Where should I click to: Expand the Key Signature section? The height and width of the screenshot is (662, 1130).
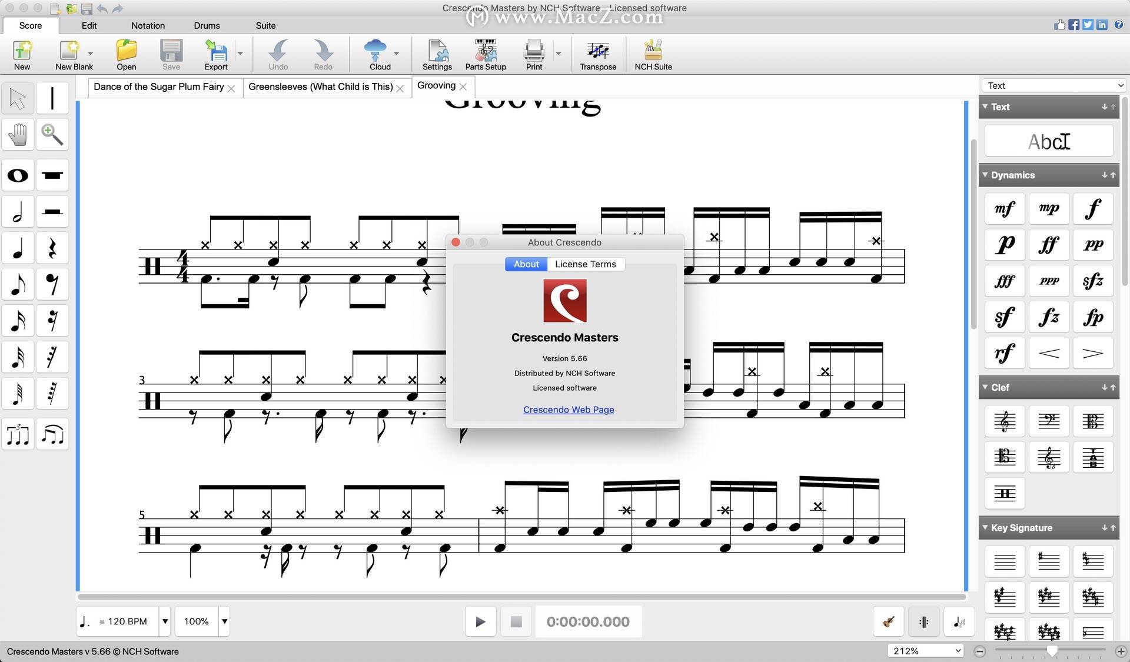[x=988, y=527]
